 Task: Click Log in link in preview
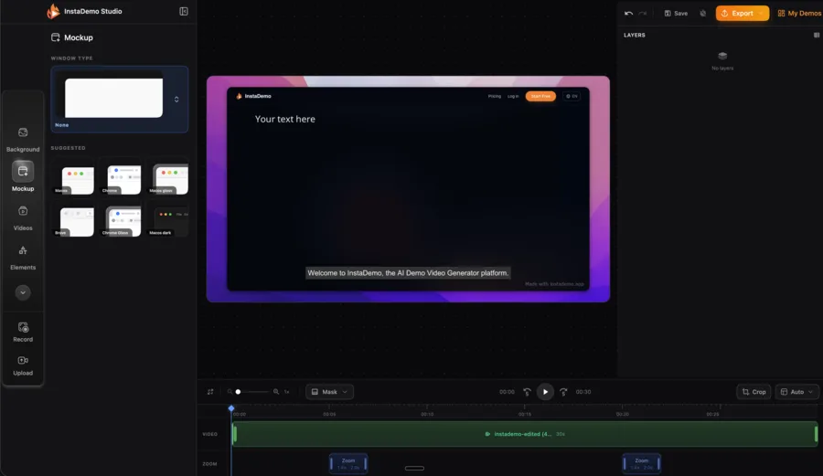[x=513, y=96]
